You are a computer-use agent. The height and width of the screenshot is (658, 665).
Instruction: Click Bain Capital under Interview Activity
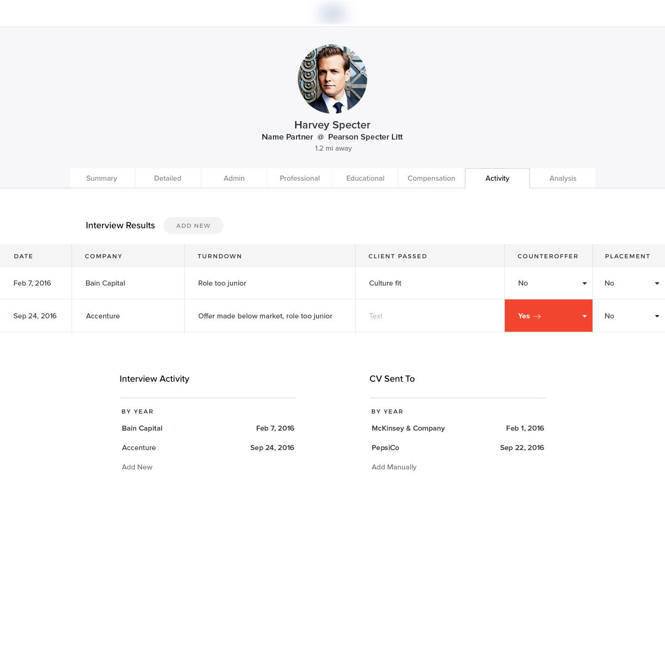click(x=142, y=428)
